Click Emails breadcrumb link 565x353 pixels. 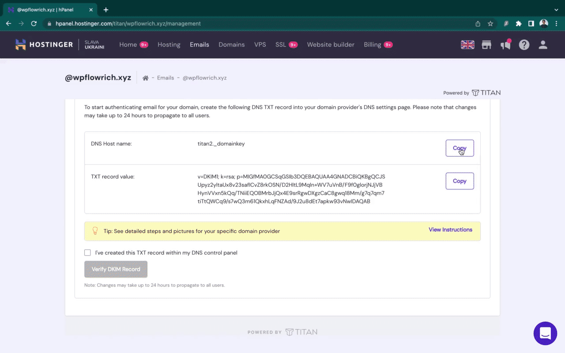click(x=166, y=78)
